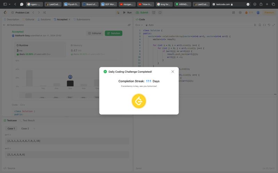278x173 pixels.
Task: Open Editorial button beside Solution
Action: click(95, 33)
